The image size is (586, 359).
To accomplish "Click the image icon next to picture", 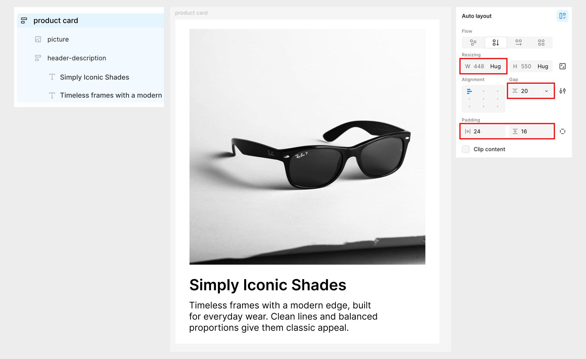I will click(38, 39).
